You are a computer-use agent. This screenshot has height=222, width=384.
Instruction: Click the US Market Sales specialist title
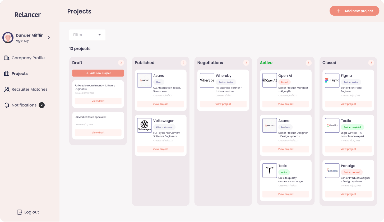[90, 117]
